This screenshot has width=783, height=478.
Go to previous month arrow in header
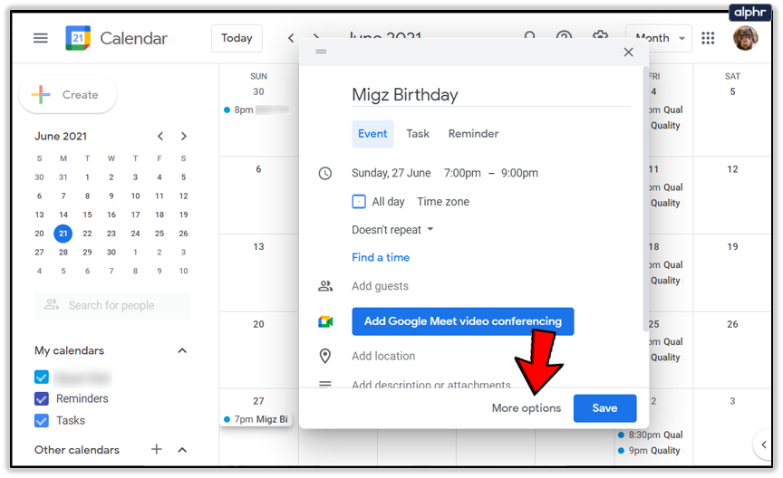[291, 38]
